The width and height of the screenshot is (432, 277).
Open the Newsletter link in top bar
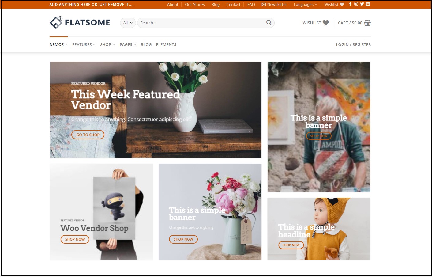coord(274,4)
